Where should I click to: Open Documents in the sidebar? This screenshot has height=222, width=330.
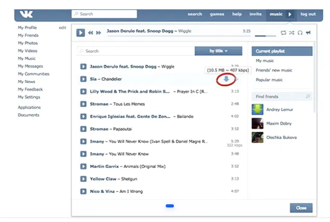[x=29, y=115]
